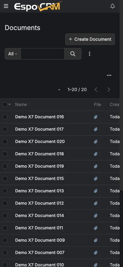Image resolution: width=123 pixels, height=267 pixels.
Task: Select checkbox for Demo X7 Document 009
Action: pos(5,240)
